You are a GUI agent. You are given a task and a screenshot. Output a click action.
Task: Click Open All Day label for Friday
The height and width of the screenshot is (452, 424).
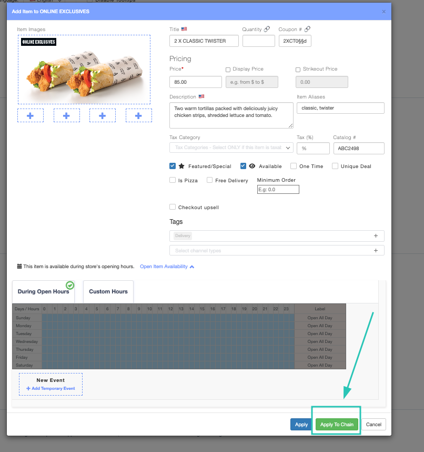click(320, 357)
